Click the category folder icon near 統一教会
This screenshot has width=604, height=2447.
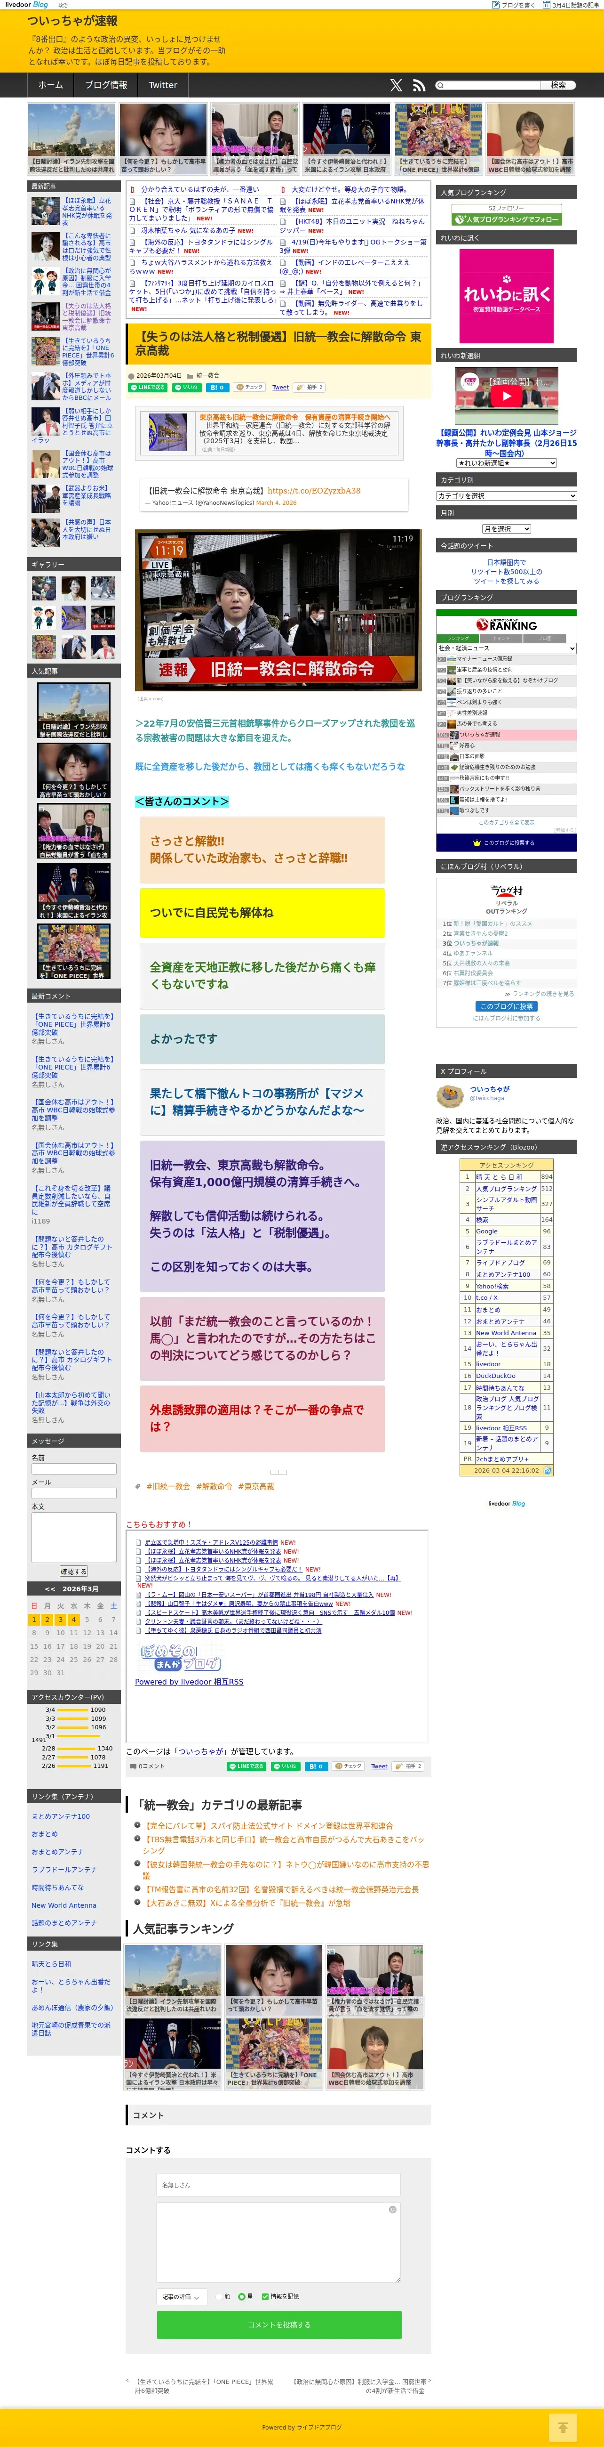coord(190,376)
